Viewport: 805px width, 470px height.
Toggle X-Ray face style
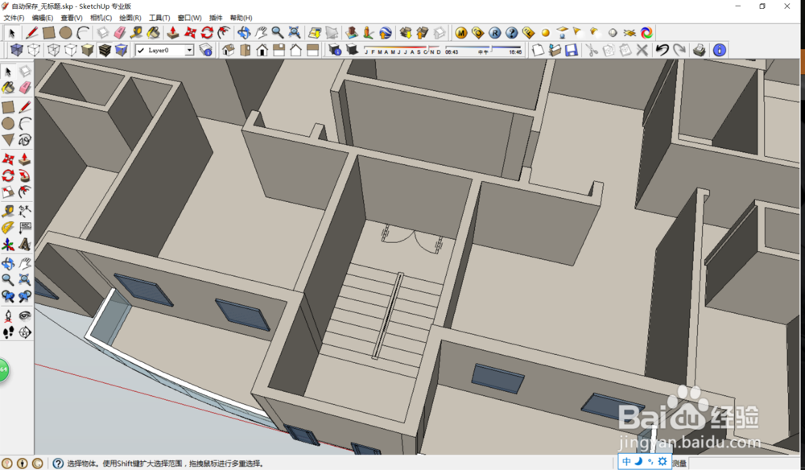coord(17,50)
